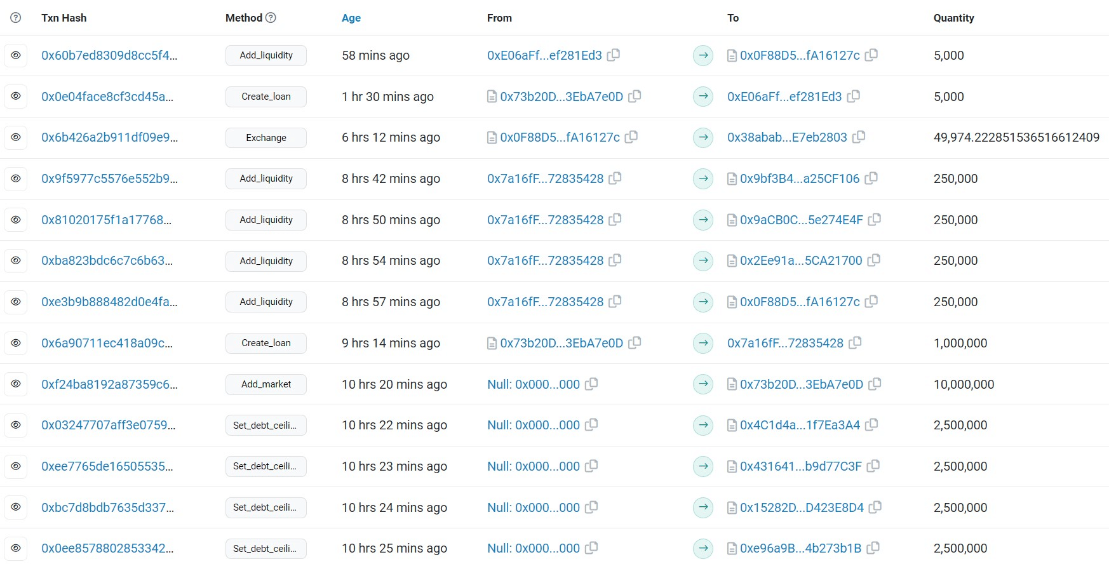Toggle eye preview for 0x60b7ed8309d8cc5f4 transaction
Screen dimensions: 1109x564
click(x=16, y=55)
